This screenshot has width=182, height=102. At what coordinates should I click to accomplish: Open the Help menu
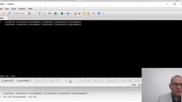point(30,9)
